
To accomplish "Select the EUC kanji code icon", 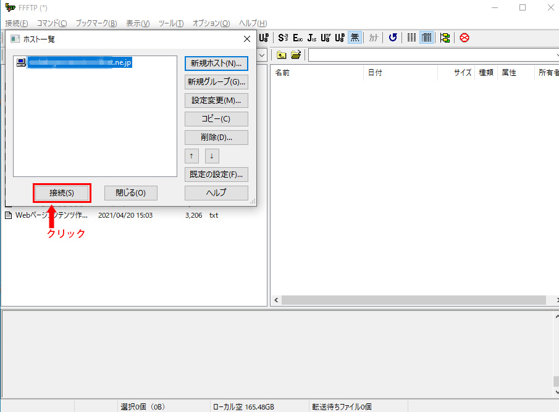I will point(298,38).
